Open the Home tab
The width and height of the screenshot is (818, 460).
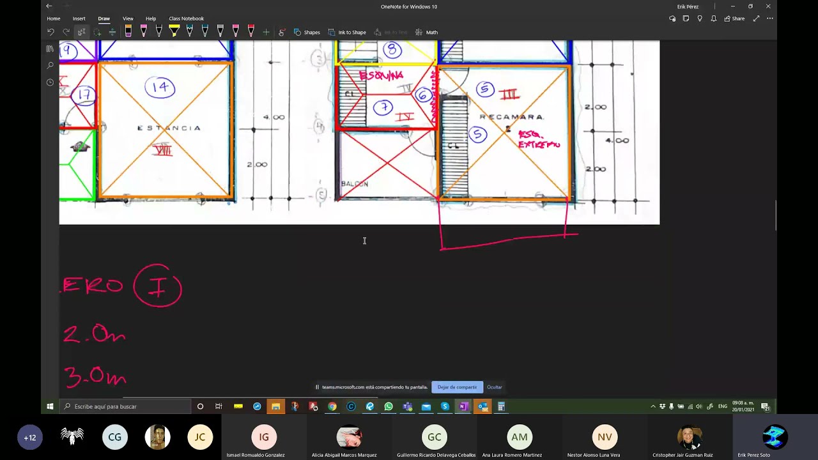[54, 19]
